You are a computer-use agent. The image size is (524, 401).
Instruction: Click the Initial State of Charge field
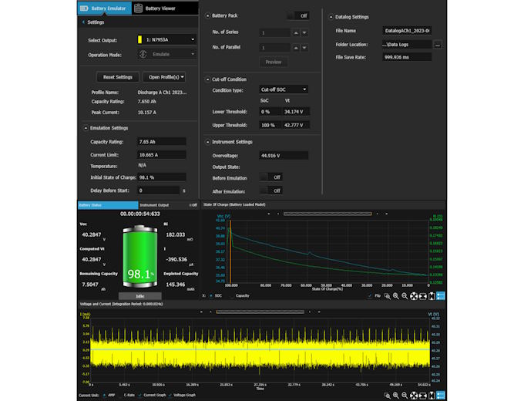(x=161, y=177)
